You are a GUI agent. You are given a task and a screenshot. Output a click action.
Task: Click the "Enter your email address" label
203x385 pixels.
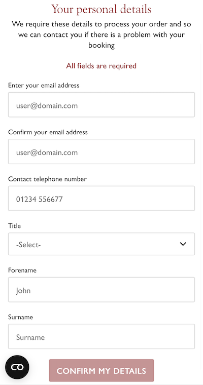click(x=44, y=86)
